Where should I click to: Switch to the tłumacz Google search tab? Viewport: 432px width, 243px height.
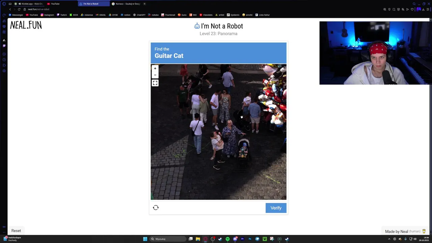(126, 4)
